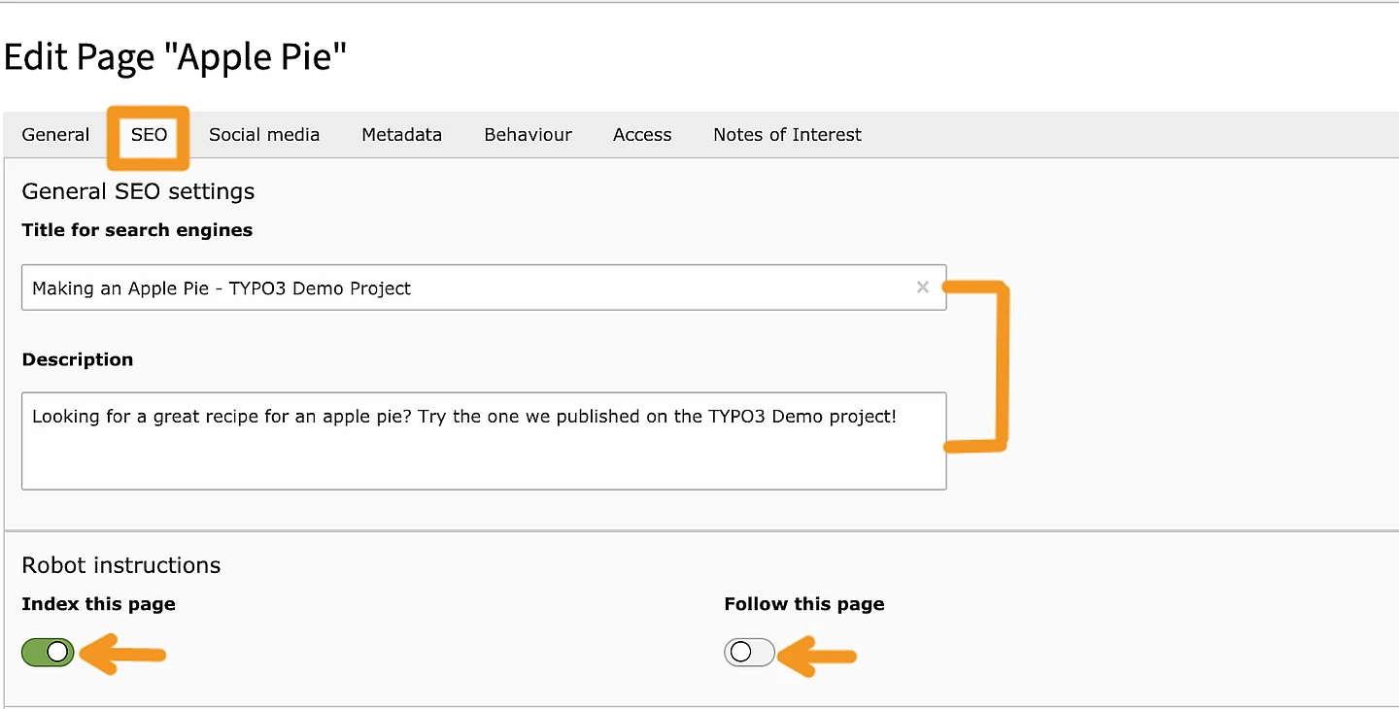Switch to the General tab
Screen dimensions: 1399x709
click(55, 135)
